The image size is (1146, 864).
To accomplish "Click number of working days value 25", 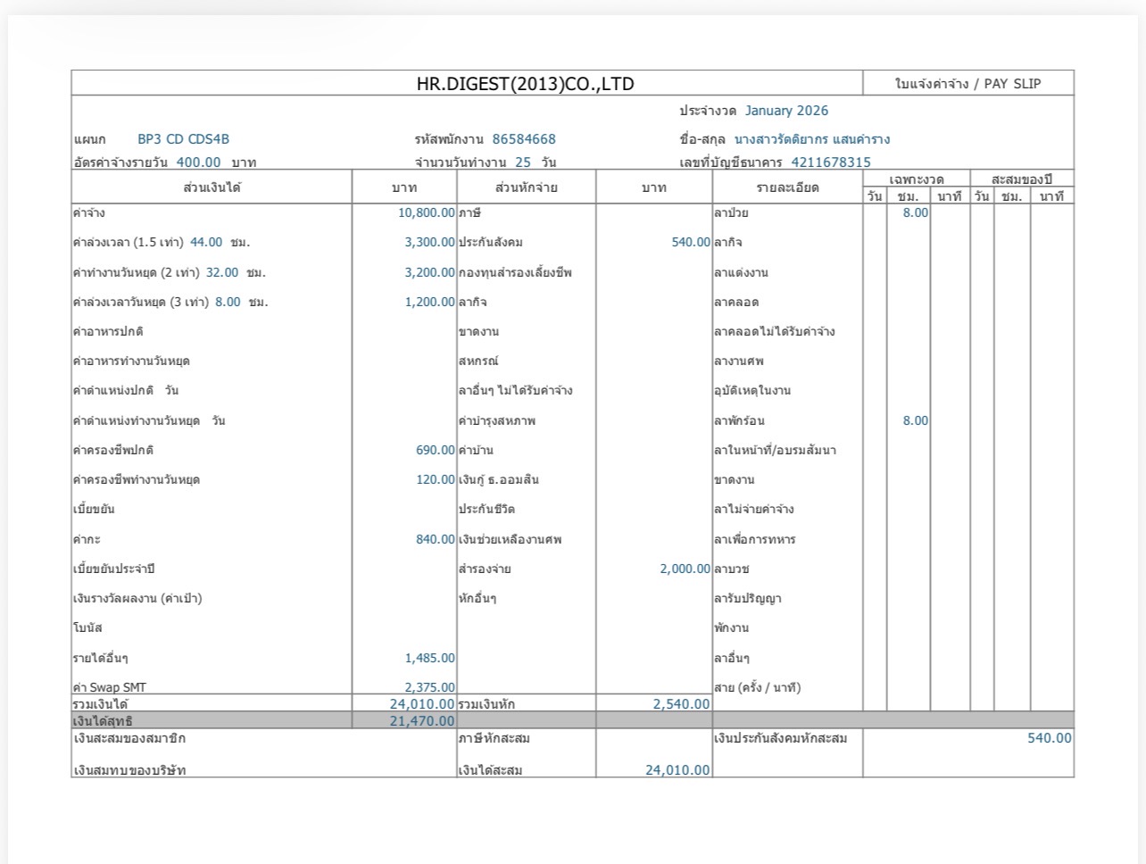I will click(x=522, y=162).
